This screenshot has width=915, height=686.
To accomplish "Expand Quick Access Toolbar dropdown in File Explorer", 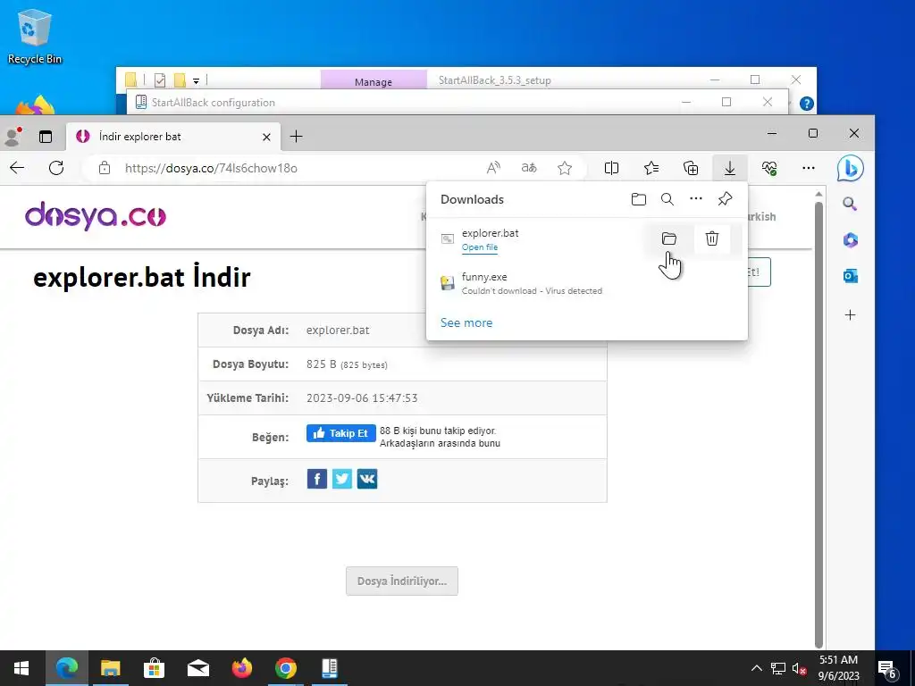I will (x=196, y=81).
